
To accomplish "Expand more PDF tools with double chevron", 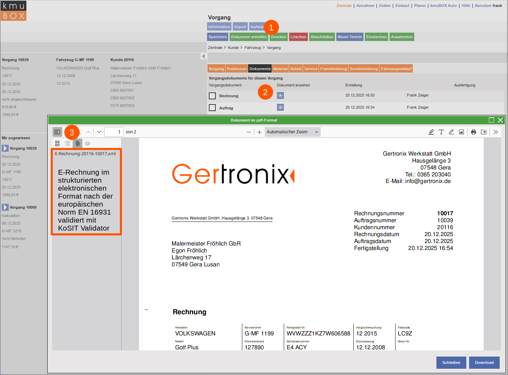I will click(x=496, y=132).
